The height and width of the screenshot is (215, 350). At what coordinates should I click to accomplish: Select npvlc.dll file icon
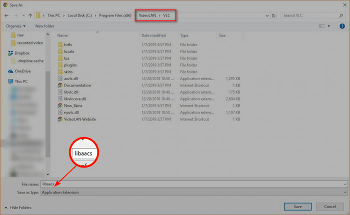coord(60,112)
